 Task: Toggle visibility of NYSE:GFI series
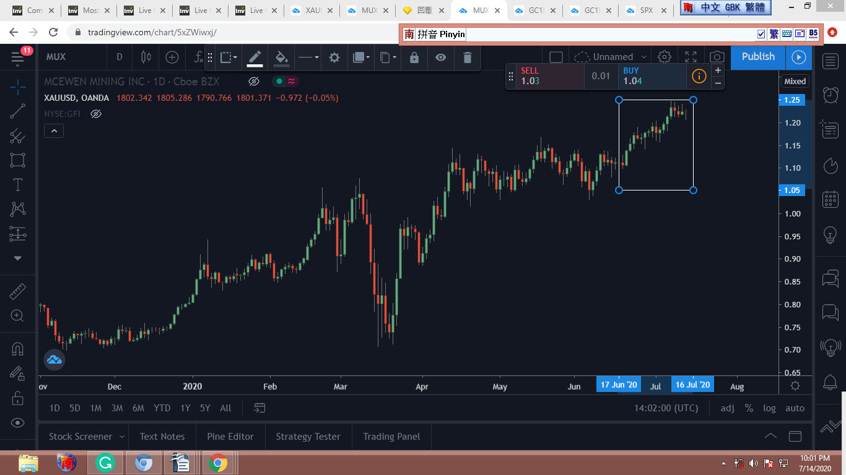coord(95,114)
